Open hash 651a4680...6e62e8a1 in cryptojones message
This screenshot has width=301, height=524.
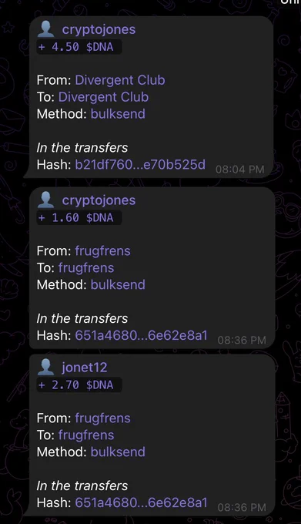pyautogui.click(x=141, y=335)
